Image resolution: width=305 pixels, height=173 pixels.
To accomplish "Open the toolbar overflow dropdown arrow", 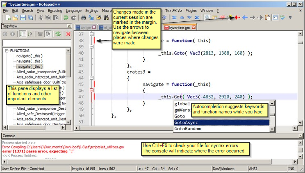I will (290, 18).
